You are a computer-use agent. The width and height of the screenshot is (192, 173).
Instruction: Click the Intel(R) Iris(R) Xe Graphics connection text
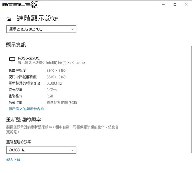coord(66,63)
